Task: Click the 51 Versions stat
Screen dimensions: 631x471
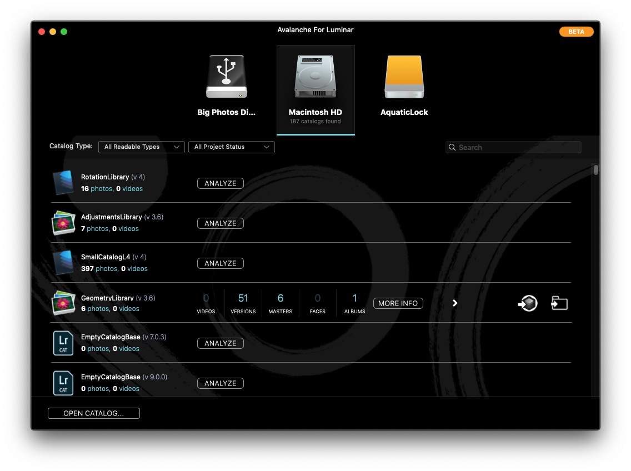Action: point(243,303)
